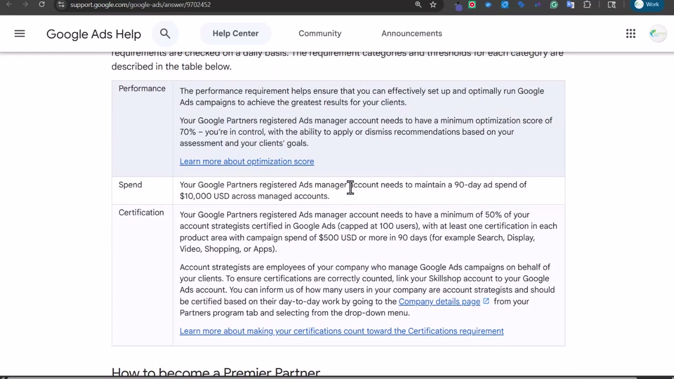Screen dimensions: 674x379
Task: Open the browser zoom magnifier icon
Action: (x=418, y=4)
